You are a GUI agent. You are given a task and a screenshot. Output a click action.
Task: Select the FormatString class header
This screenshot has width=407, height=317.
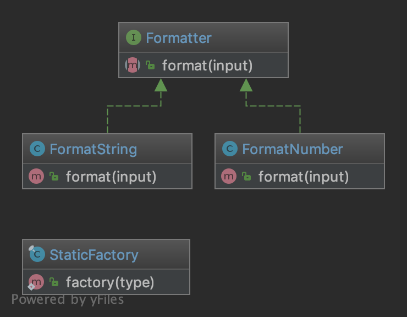pyautogui.click(x=93, y=149)
